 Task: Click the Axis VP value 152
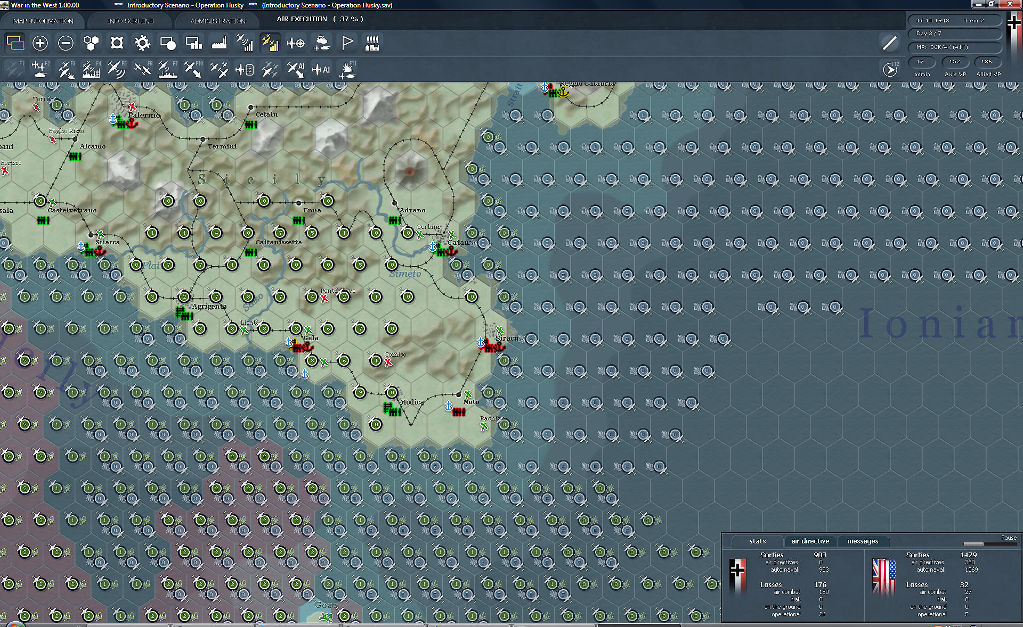pos(954,62)
